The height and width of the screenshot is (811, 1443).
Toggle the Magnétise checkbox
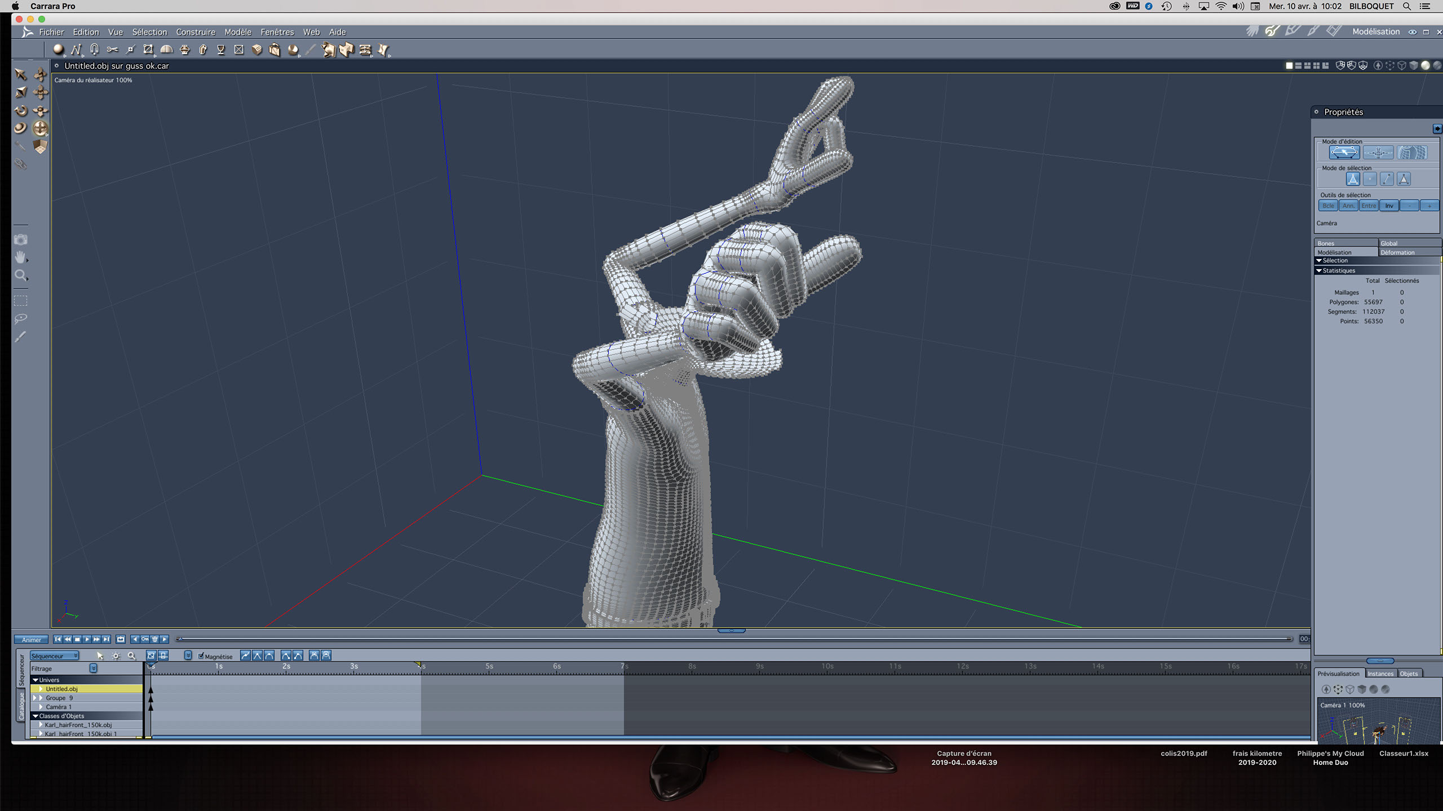[x=201, y=656]
